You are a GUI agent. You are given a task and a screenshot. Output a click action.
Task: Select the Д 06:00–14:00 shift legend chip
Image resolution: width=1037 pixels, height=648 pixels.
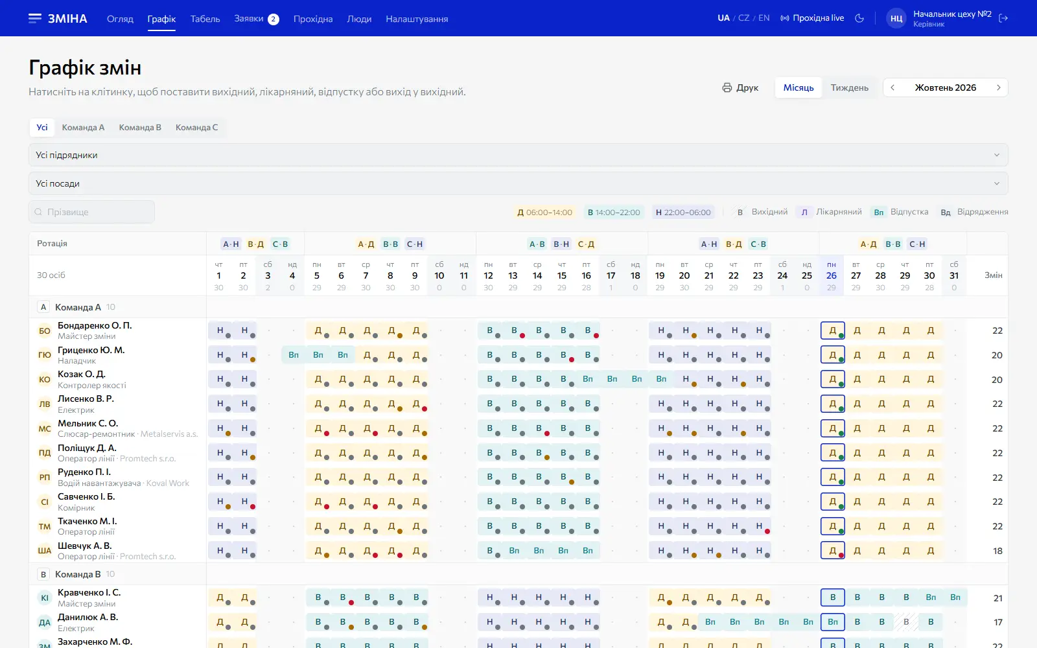(x=544, y=212)
